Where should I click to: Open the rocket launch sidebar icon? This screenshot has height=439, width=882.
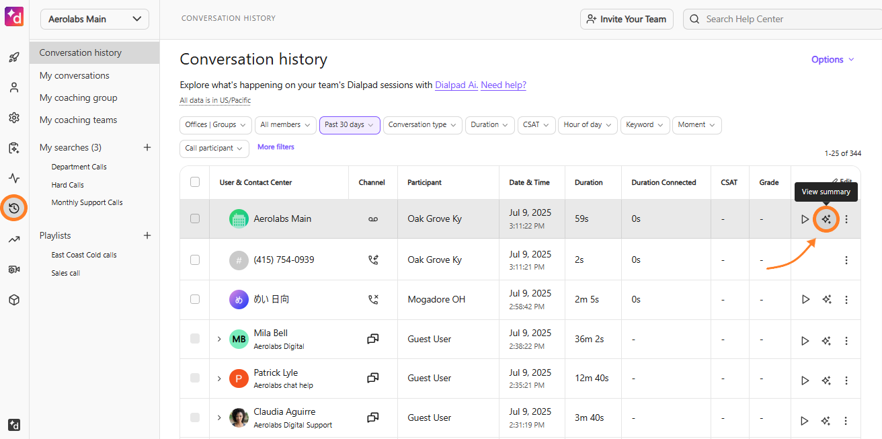[x=14, y=57]
